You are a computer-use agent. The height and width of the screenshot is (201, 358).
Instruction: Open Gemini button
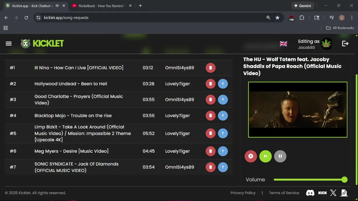tap(303, 6)
